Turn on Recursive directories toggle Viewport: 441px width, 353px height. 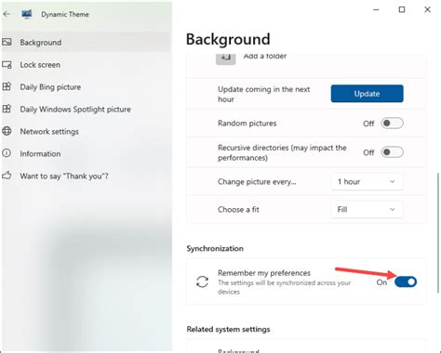coord(393,152)
